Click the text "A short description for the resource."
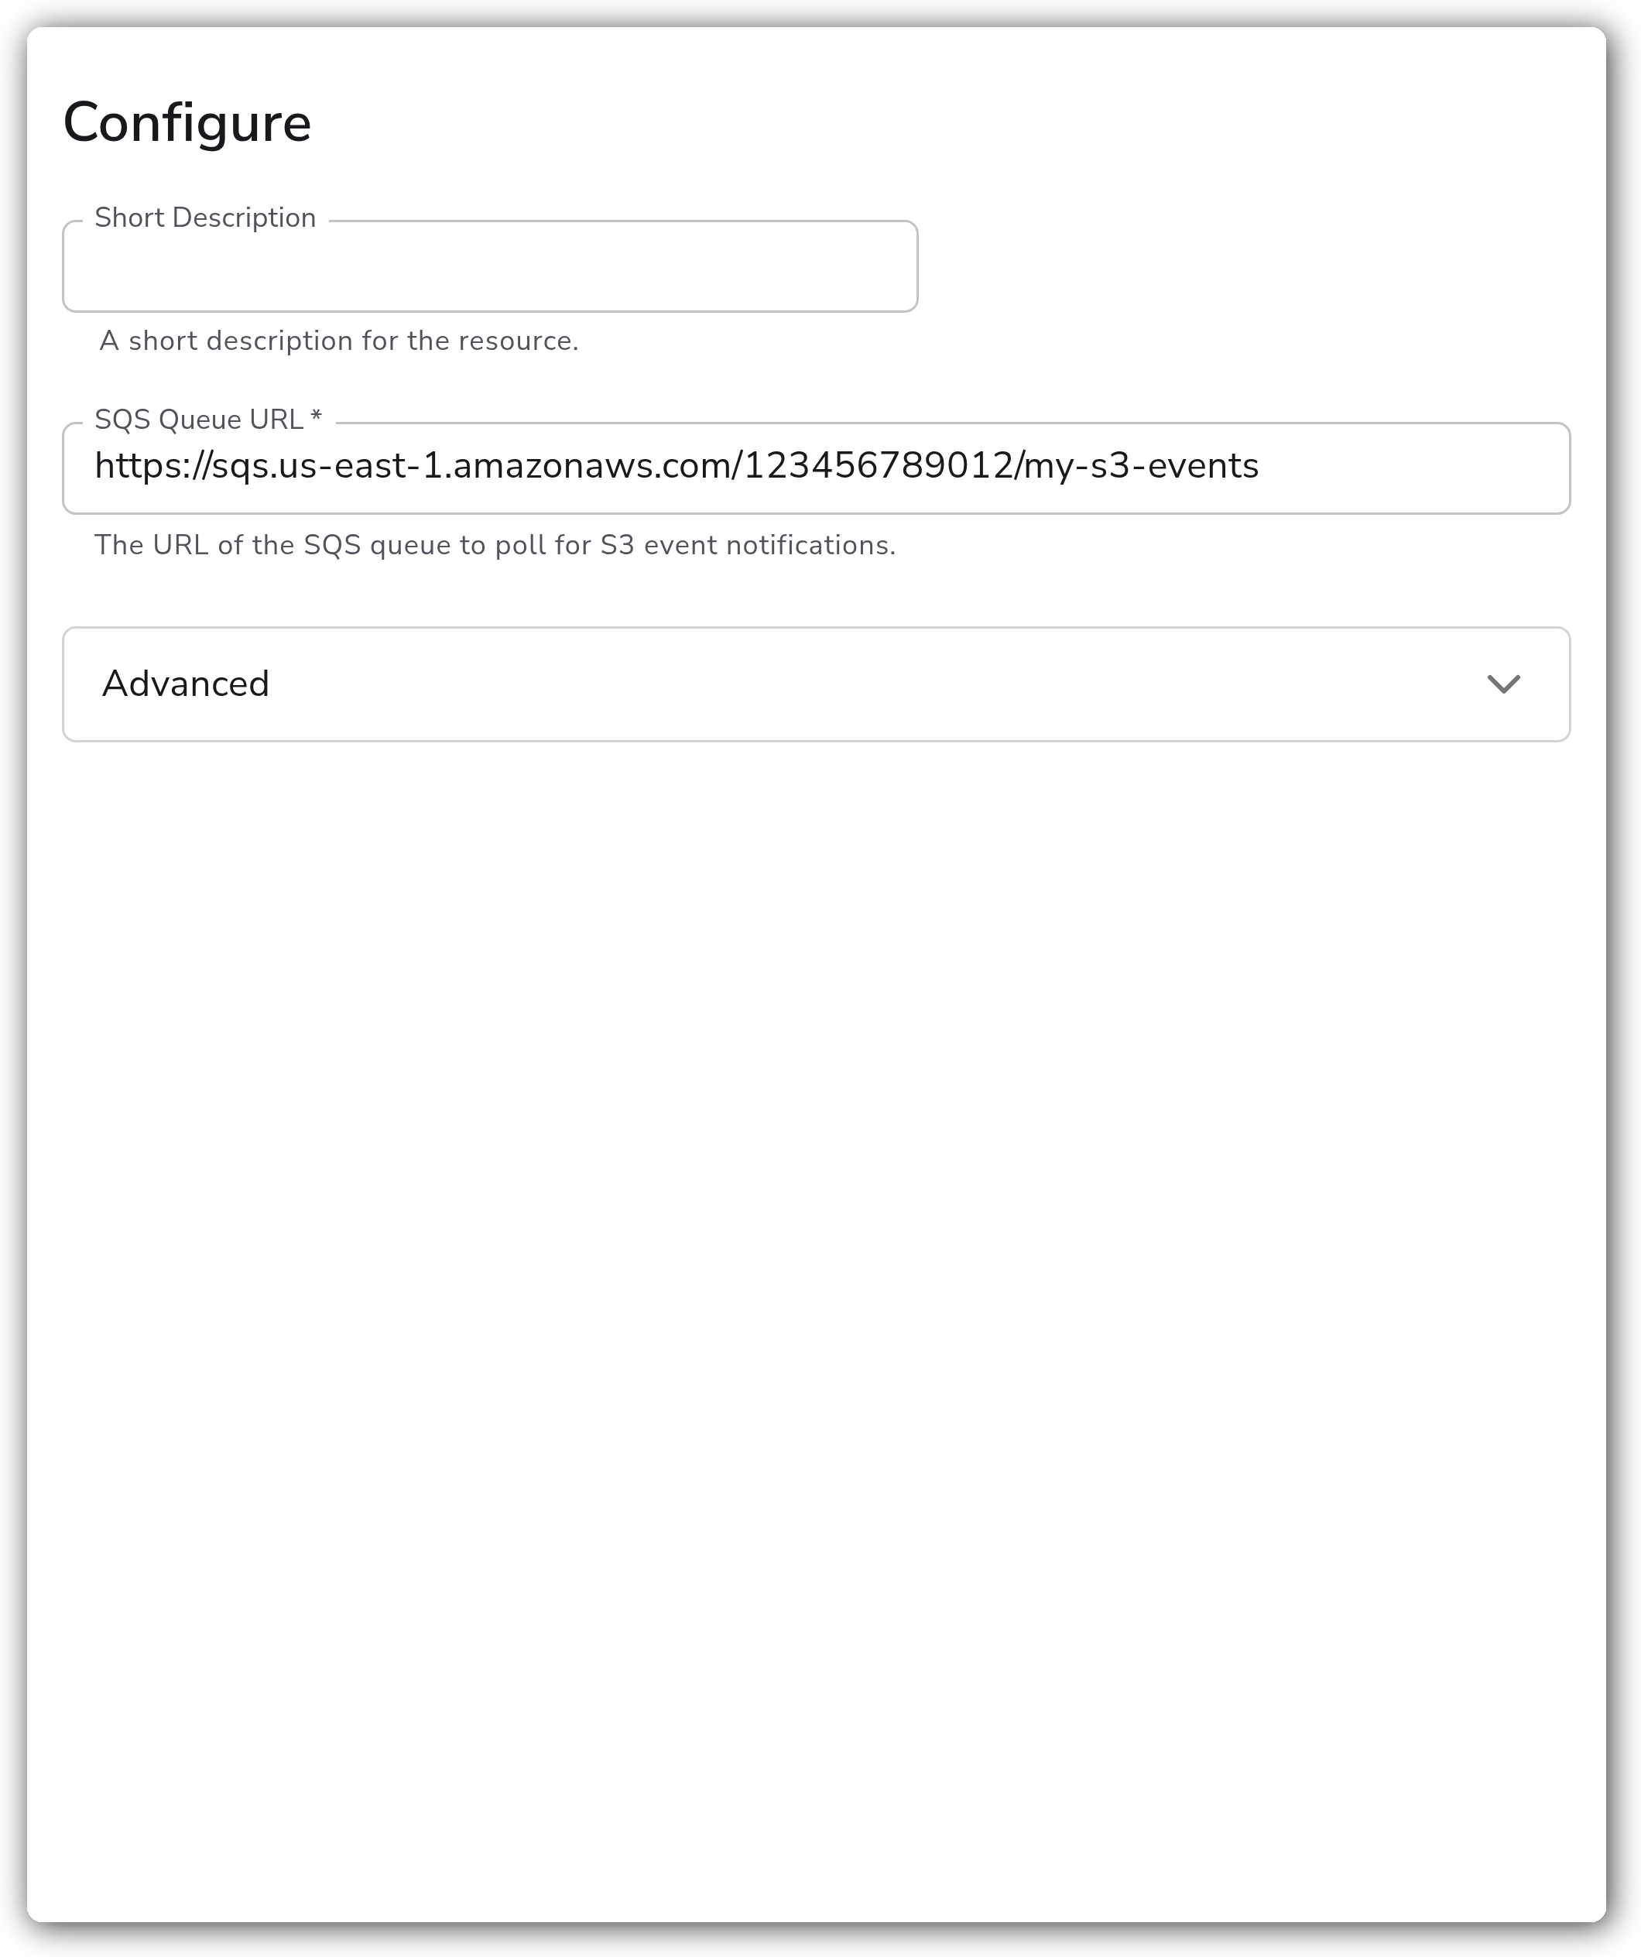Image resolution: width=1641 pixels, height=1957 pixels. click(x=339, y=341)
